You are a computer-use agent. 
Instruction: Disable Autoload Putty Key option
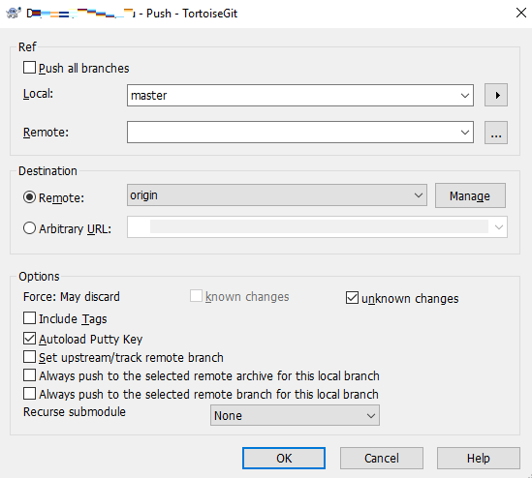[x=29, y=338]
